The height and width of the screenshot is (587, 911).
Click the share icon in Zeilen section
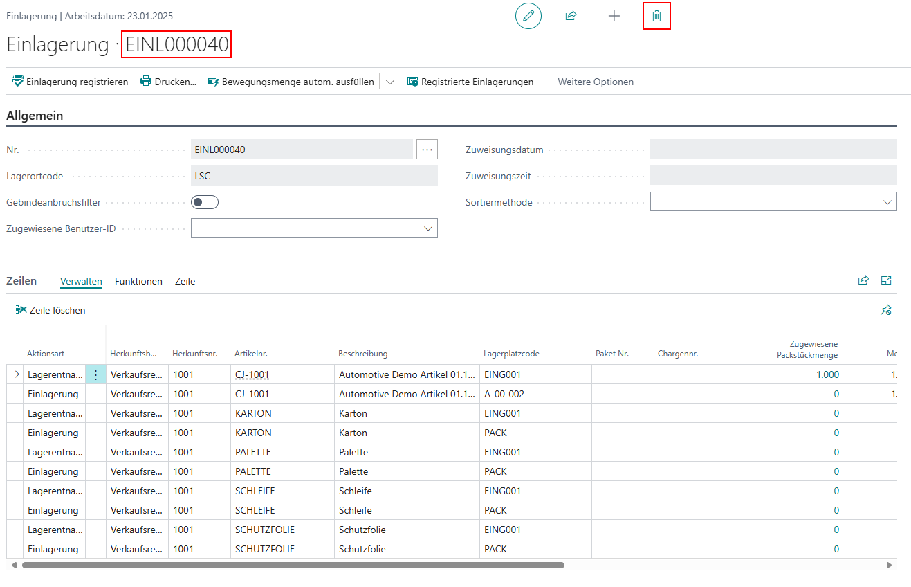pos(863,280)
